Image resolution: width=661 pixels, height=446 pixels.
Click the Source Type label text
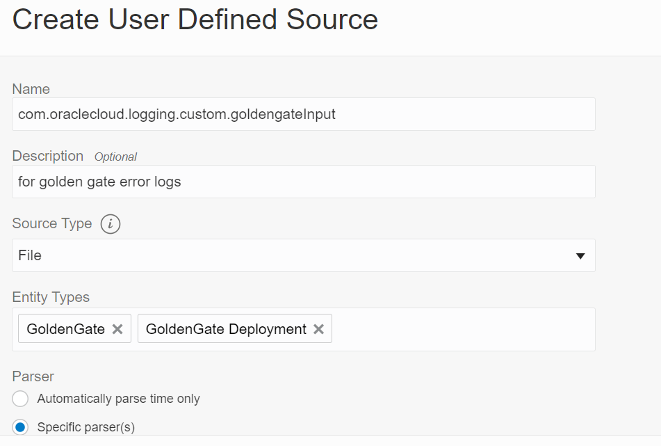coord(52,223)
